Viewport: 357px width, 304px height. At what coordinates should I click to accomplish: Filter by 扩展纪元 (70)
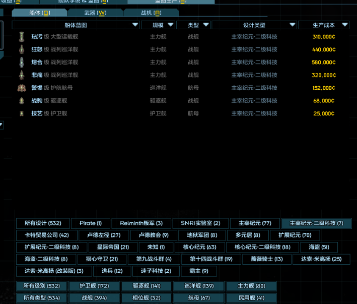pos(295,235)
